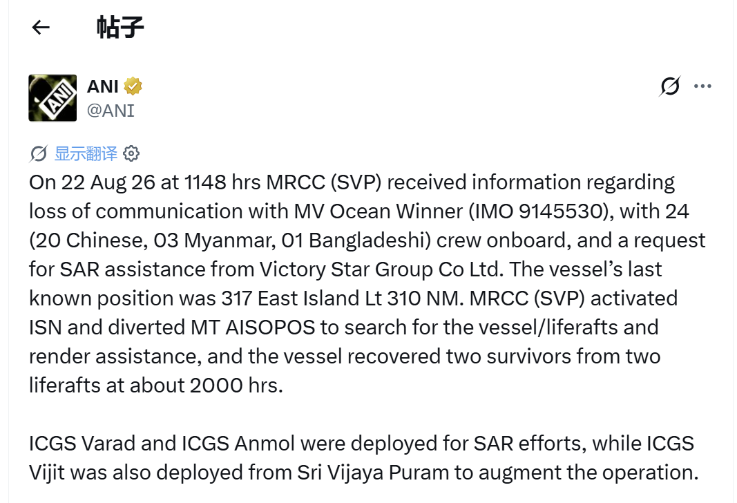Viewport: 737px width, 503px height.
Task: Click the Grok icon beside the ellipsis
Action: pos(670,86)
